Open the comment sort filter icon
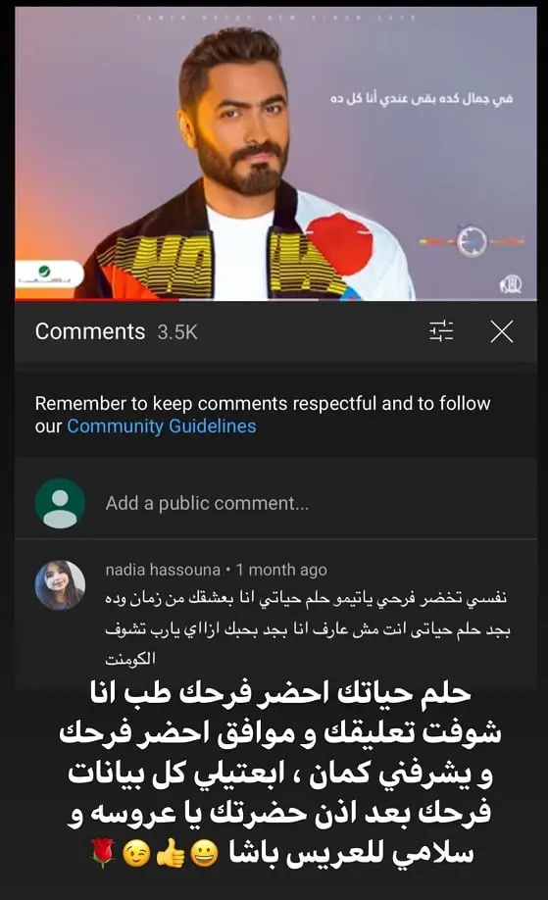The width and height of the screenshot is (548, 900). click(x=441, y=331)
